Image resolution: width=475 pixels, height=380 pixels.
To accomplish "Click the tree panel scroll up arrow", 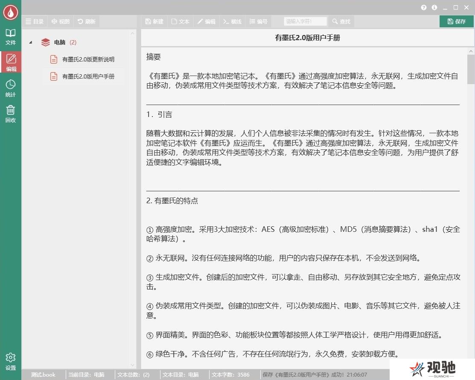I will tap(132, 33).
